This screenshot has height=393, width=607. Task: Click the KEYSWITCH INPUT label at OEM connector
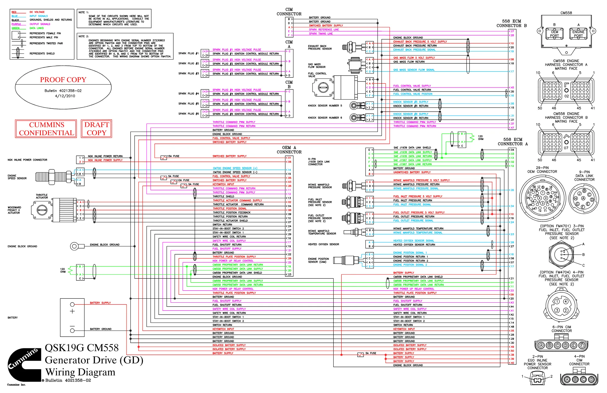click(x=224, y=184)
